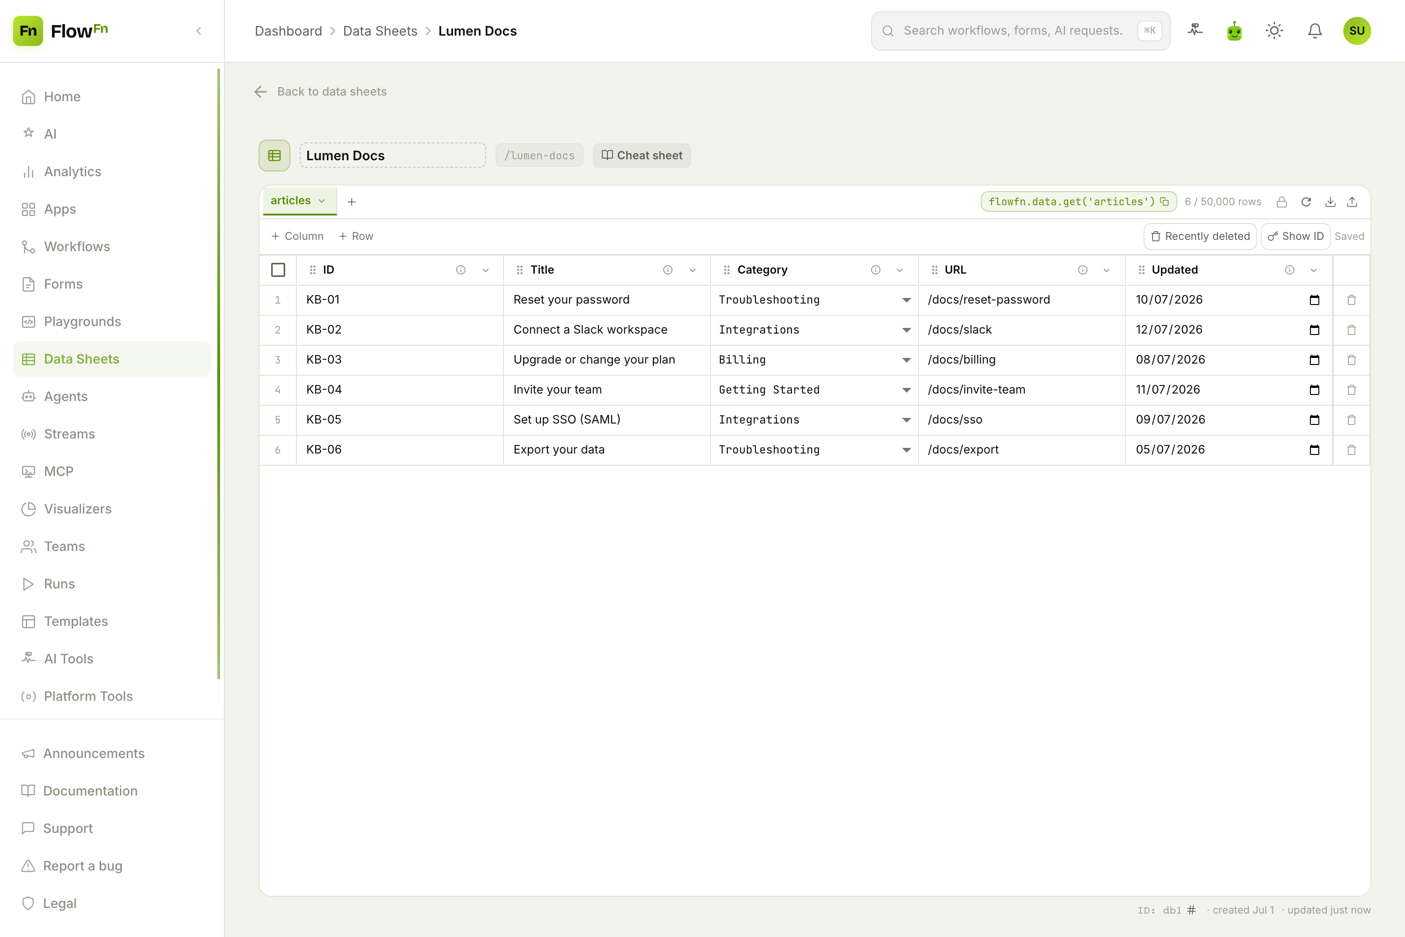Open the green robot assistant icon

coord(1235,30)
